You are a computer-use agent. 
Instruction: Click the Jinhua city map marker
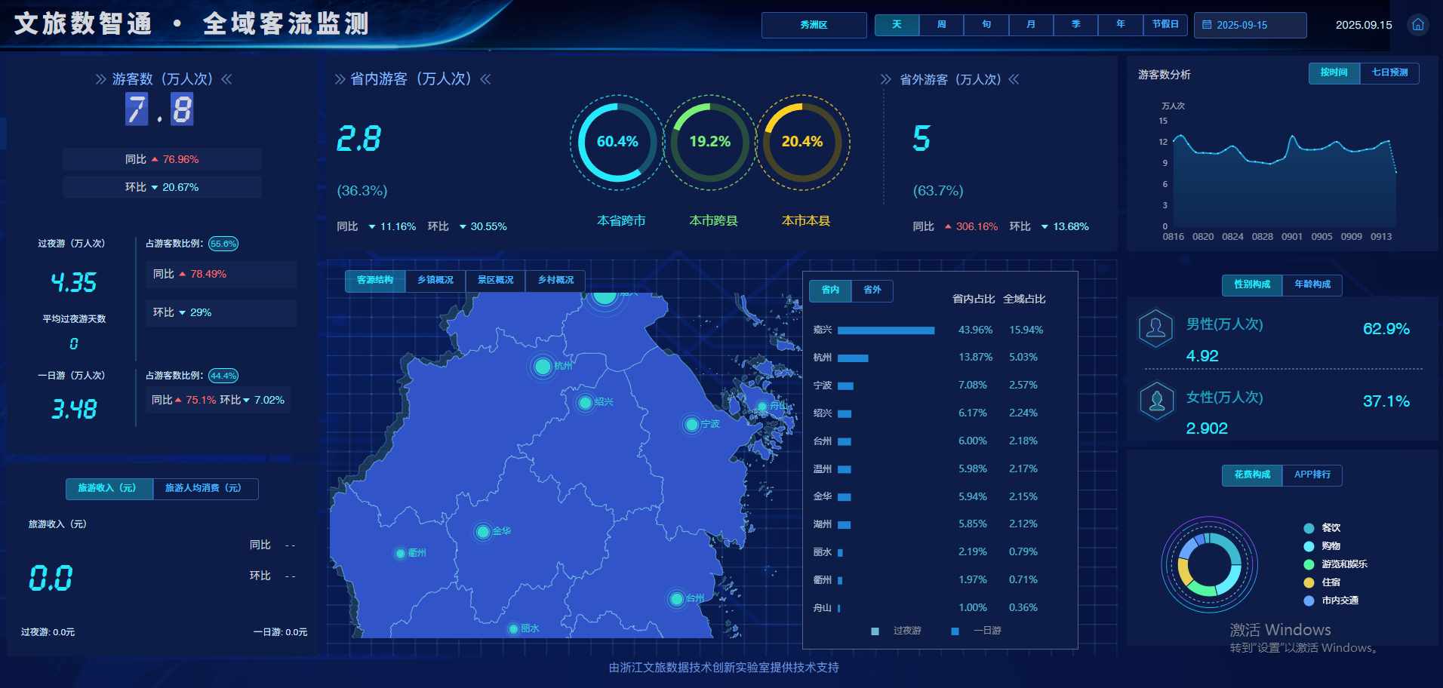[x=483, y=532]
